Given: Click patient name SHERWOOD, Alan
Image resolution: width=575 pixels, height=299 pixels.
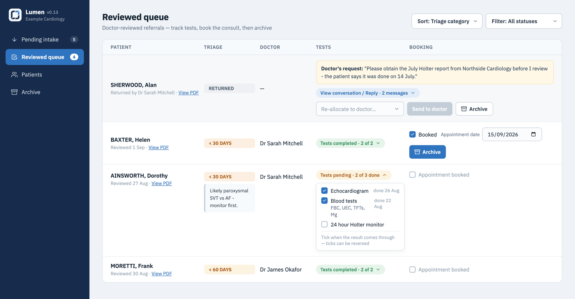Looking at the screenshot, I should coord(134,85).
